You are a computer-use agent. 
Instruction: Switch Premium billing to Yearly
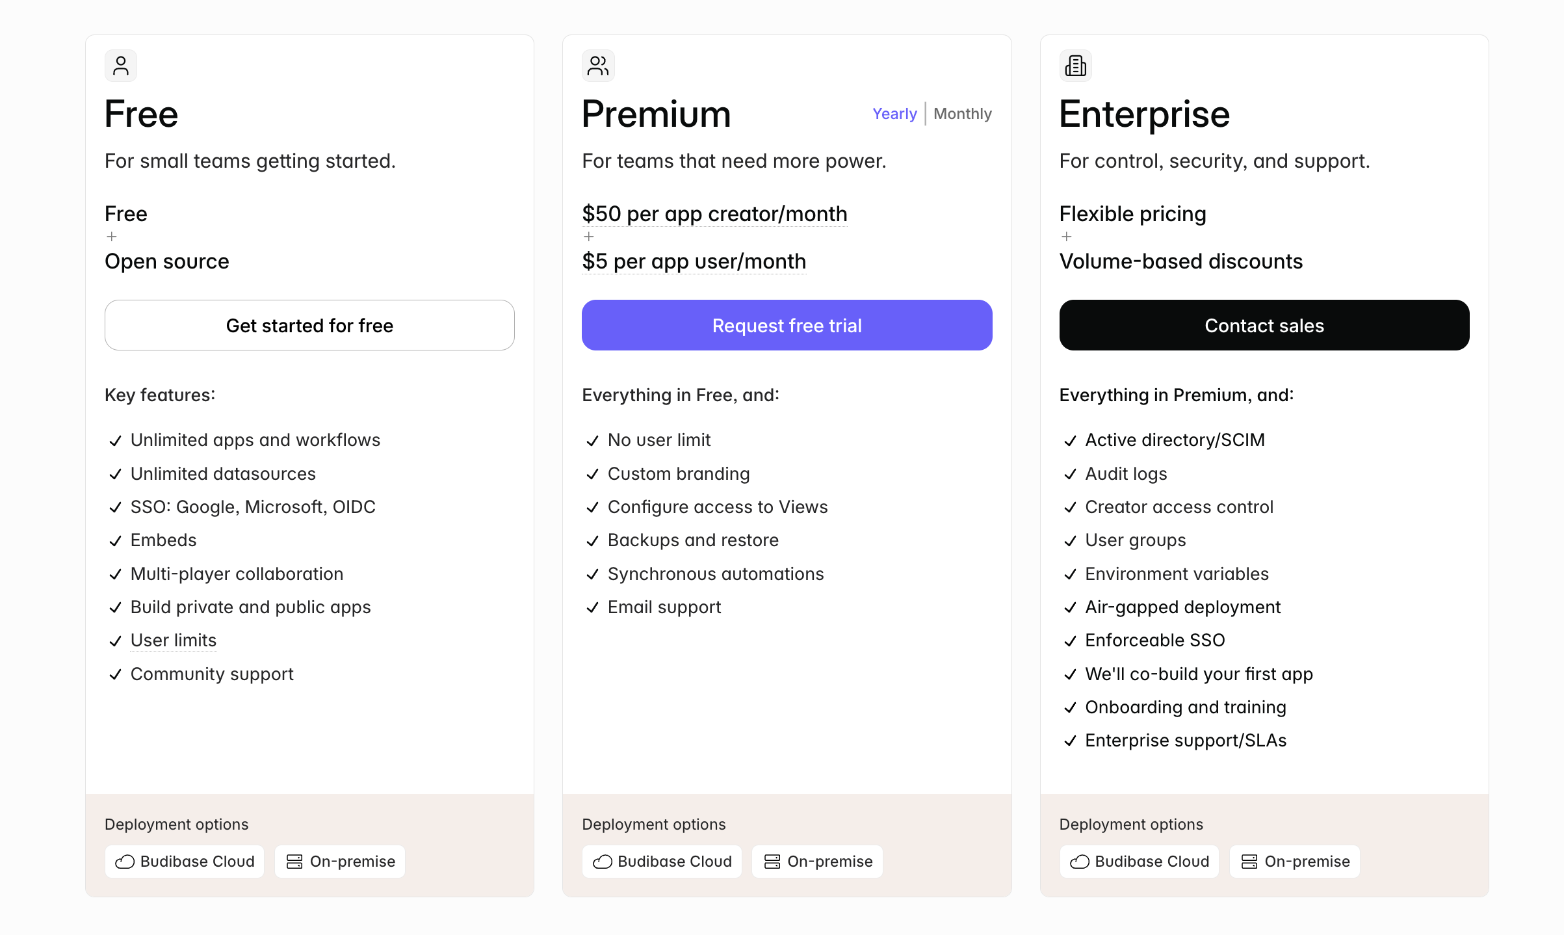[894, 114]
